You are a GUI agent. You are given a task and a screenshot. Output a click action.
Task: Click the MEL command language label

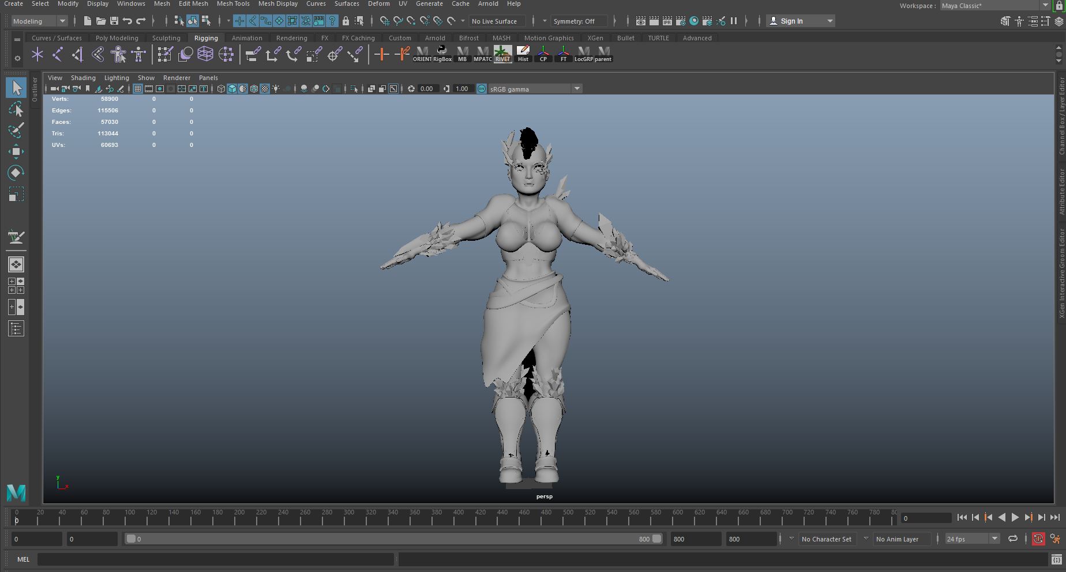coord(24,559)
